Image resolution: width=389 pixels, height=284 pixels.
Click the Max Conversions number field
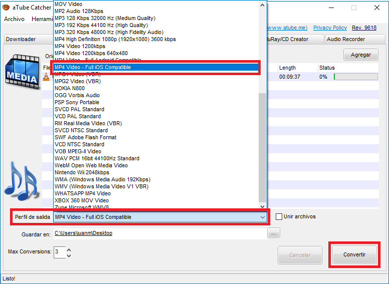[x=60, y=252]
